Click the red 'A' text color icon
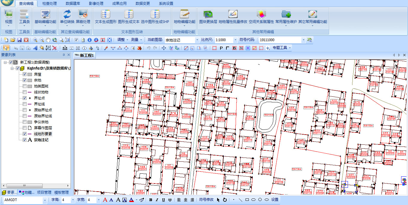Image resolution: width=408 pixels, height=205 pixels. point(105,200)
